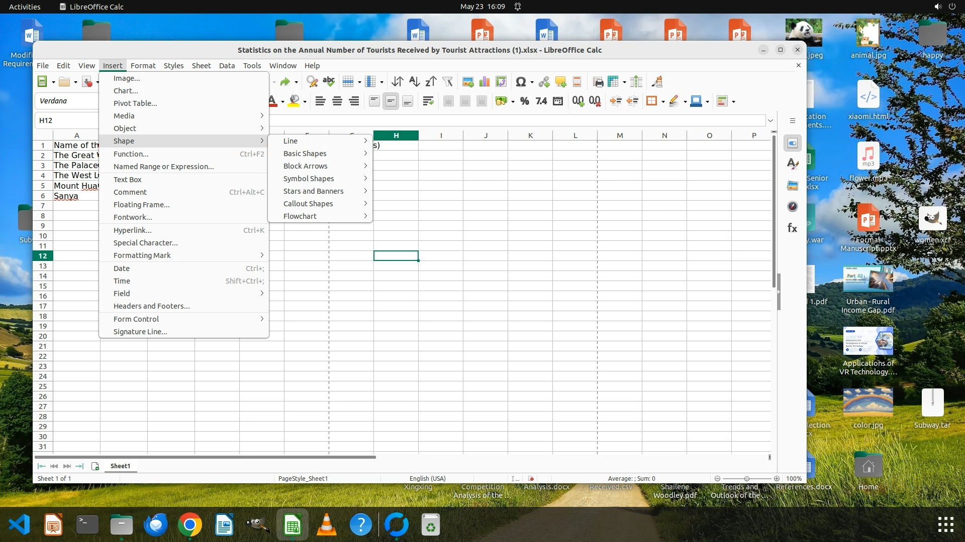The height and width of the screenshot is (542, 965).
Task: Open the Functions fx sidebar panel
Action: [793, 228]
